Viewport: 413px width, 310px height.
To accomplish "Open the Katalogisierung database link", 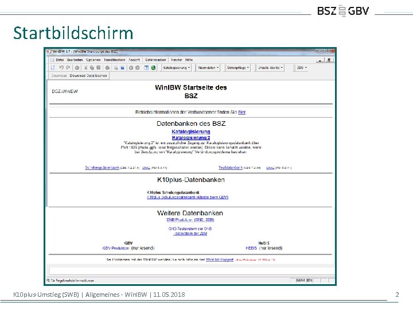I will point(191,131).
